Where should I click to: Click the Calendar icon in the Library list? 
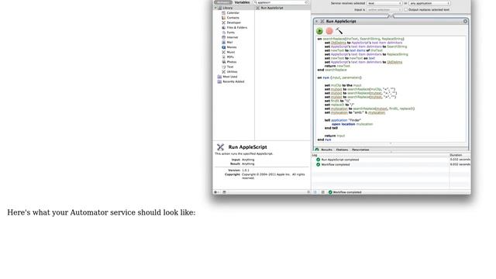click(x=224, y=13)
